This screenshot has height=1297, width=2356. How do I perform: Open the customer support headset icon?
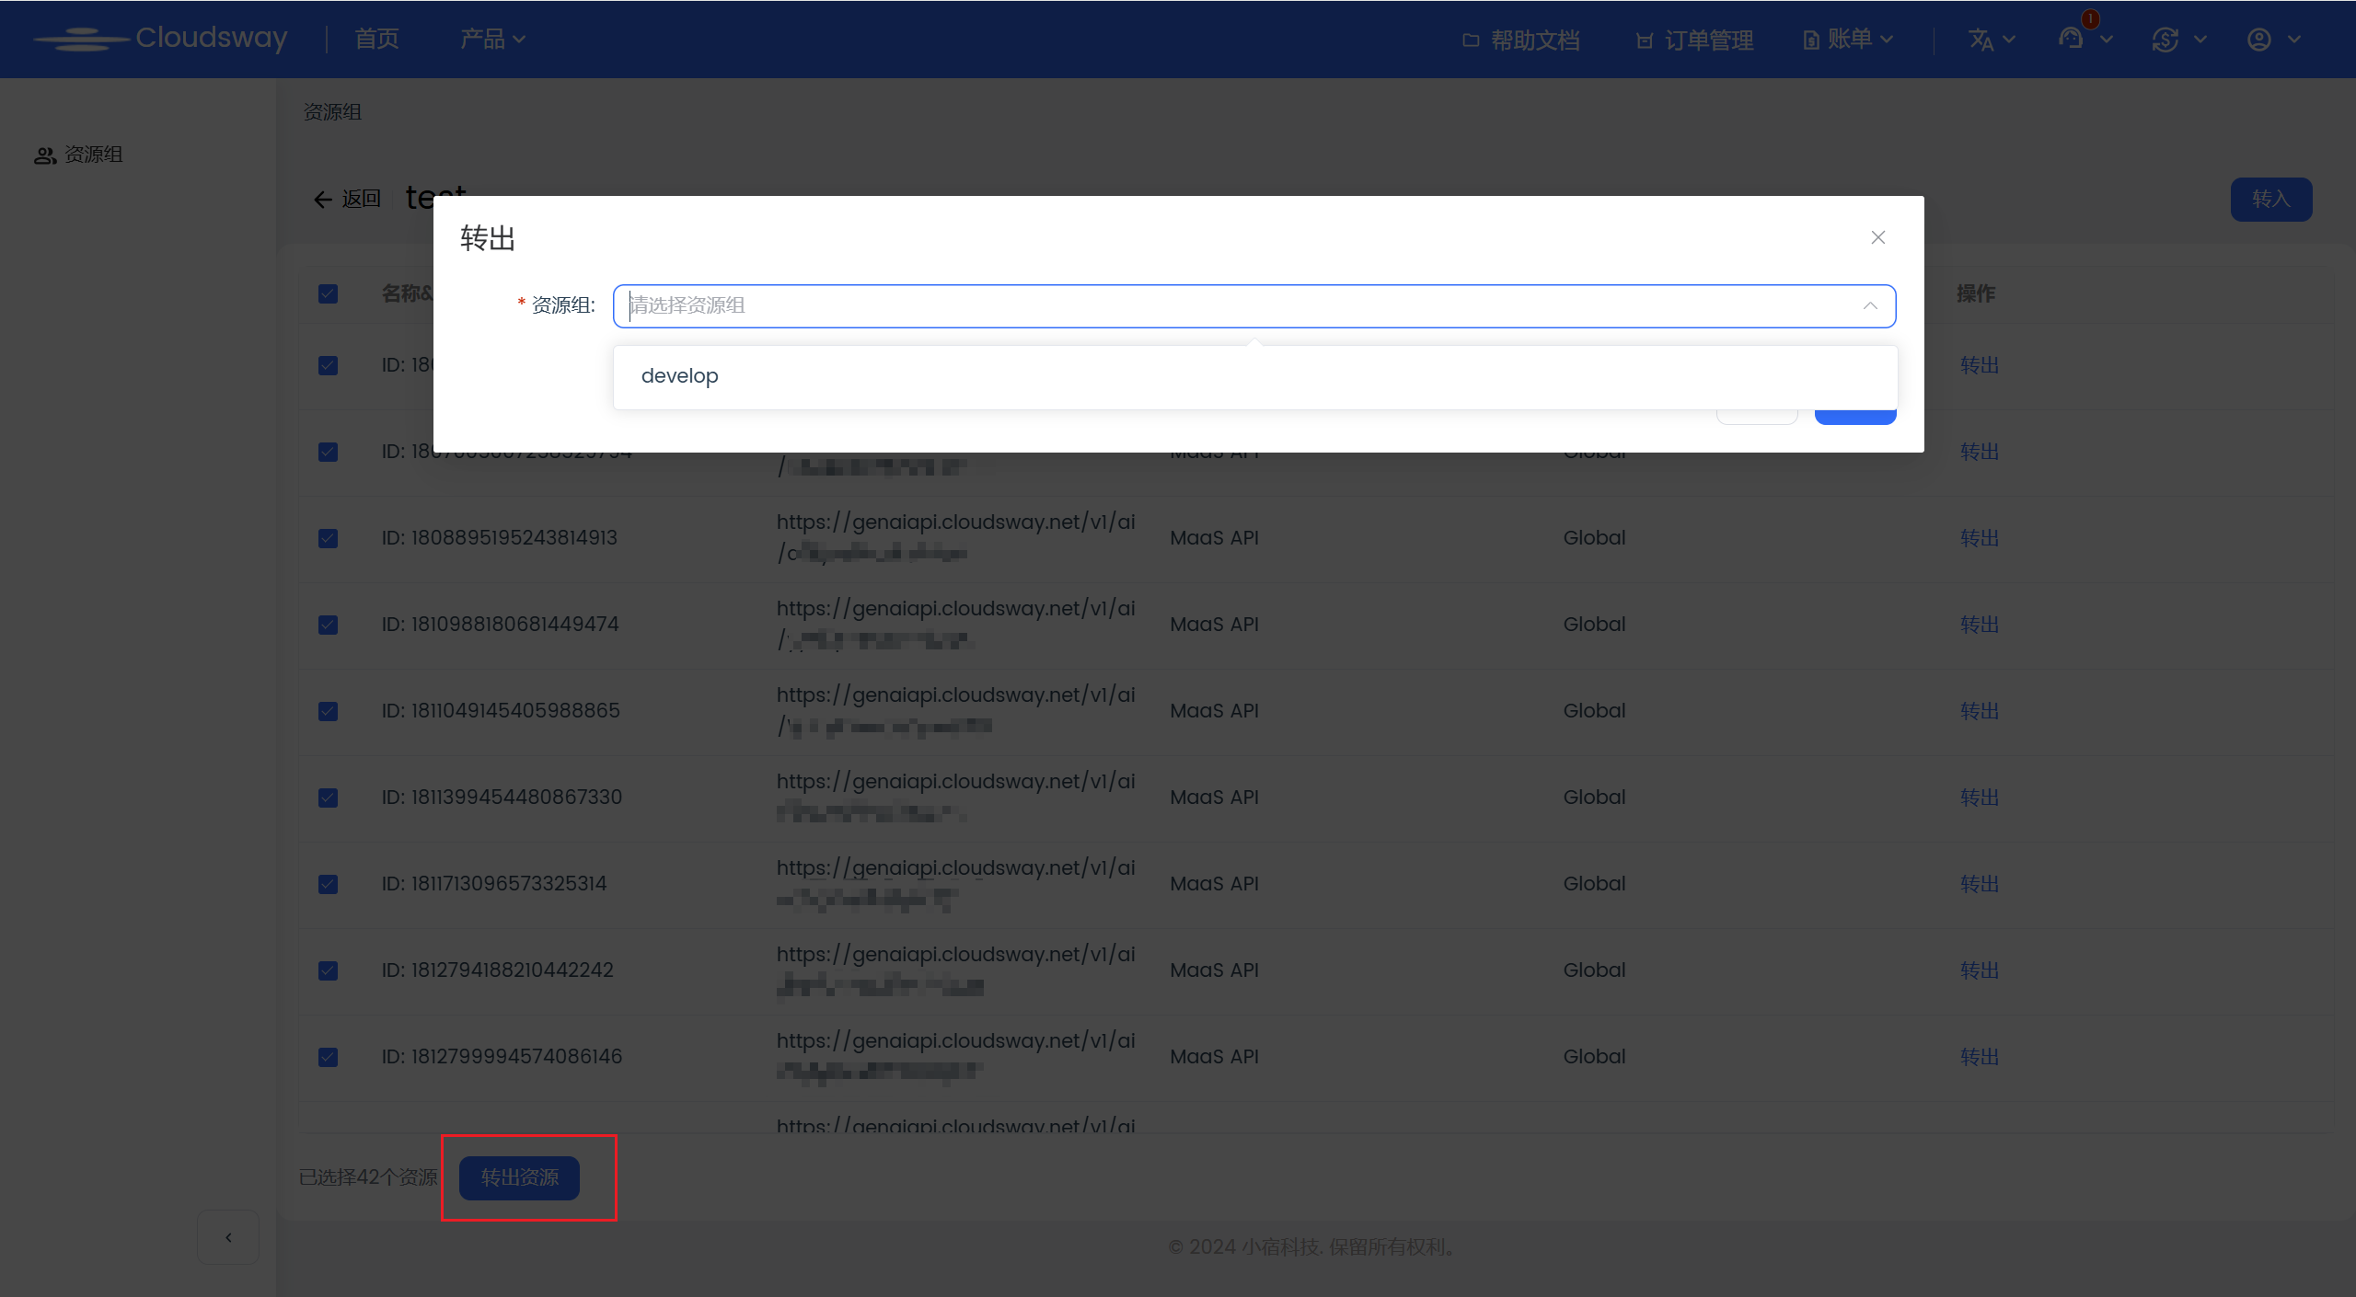click(2071, 39)
